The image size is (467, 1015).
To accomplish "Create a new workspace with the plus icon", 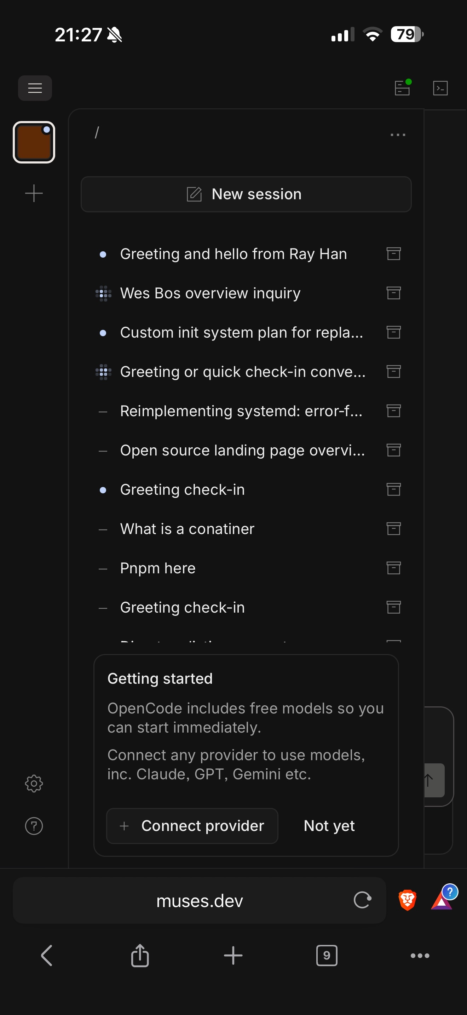I will pyautogui.click(x=34, y=193).
